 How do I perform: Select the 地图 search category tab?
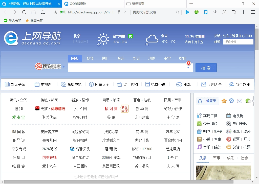coord(152,58)
